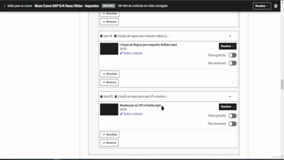Click the Aula 19 lecture title text
Viewport: 284px width, 160px height.
(x=143, y=36)
